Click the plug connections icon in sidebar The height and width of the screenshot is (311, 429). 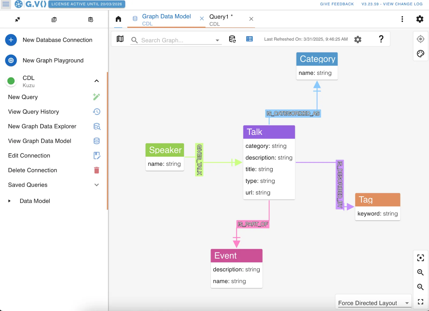point(17,19)
